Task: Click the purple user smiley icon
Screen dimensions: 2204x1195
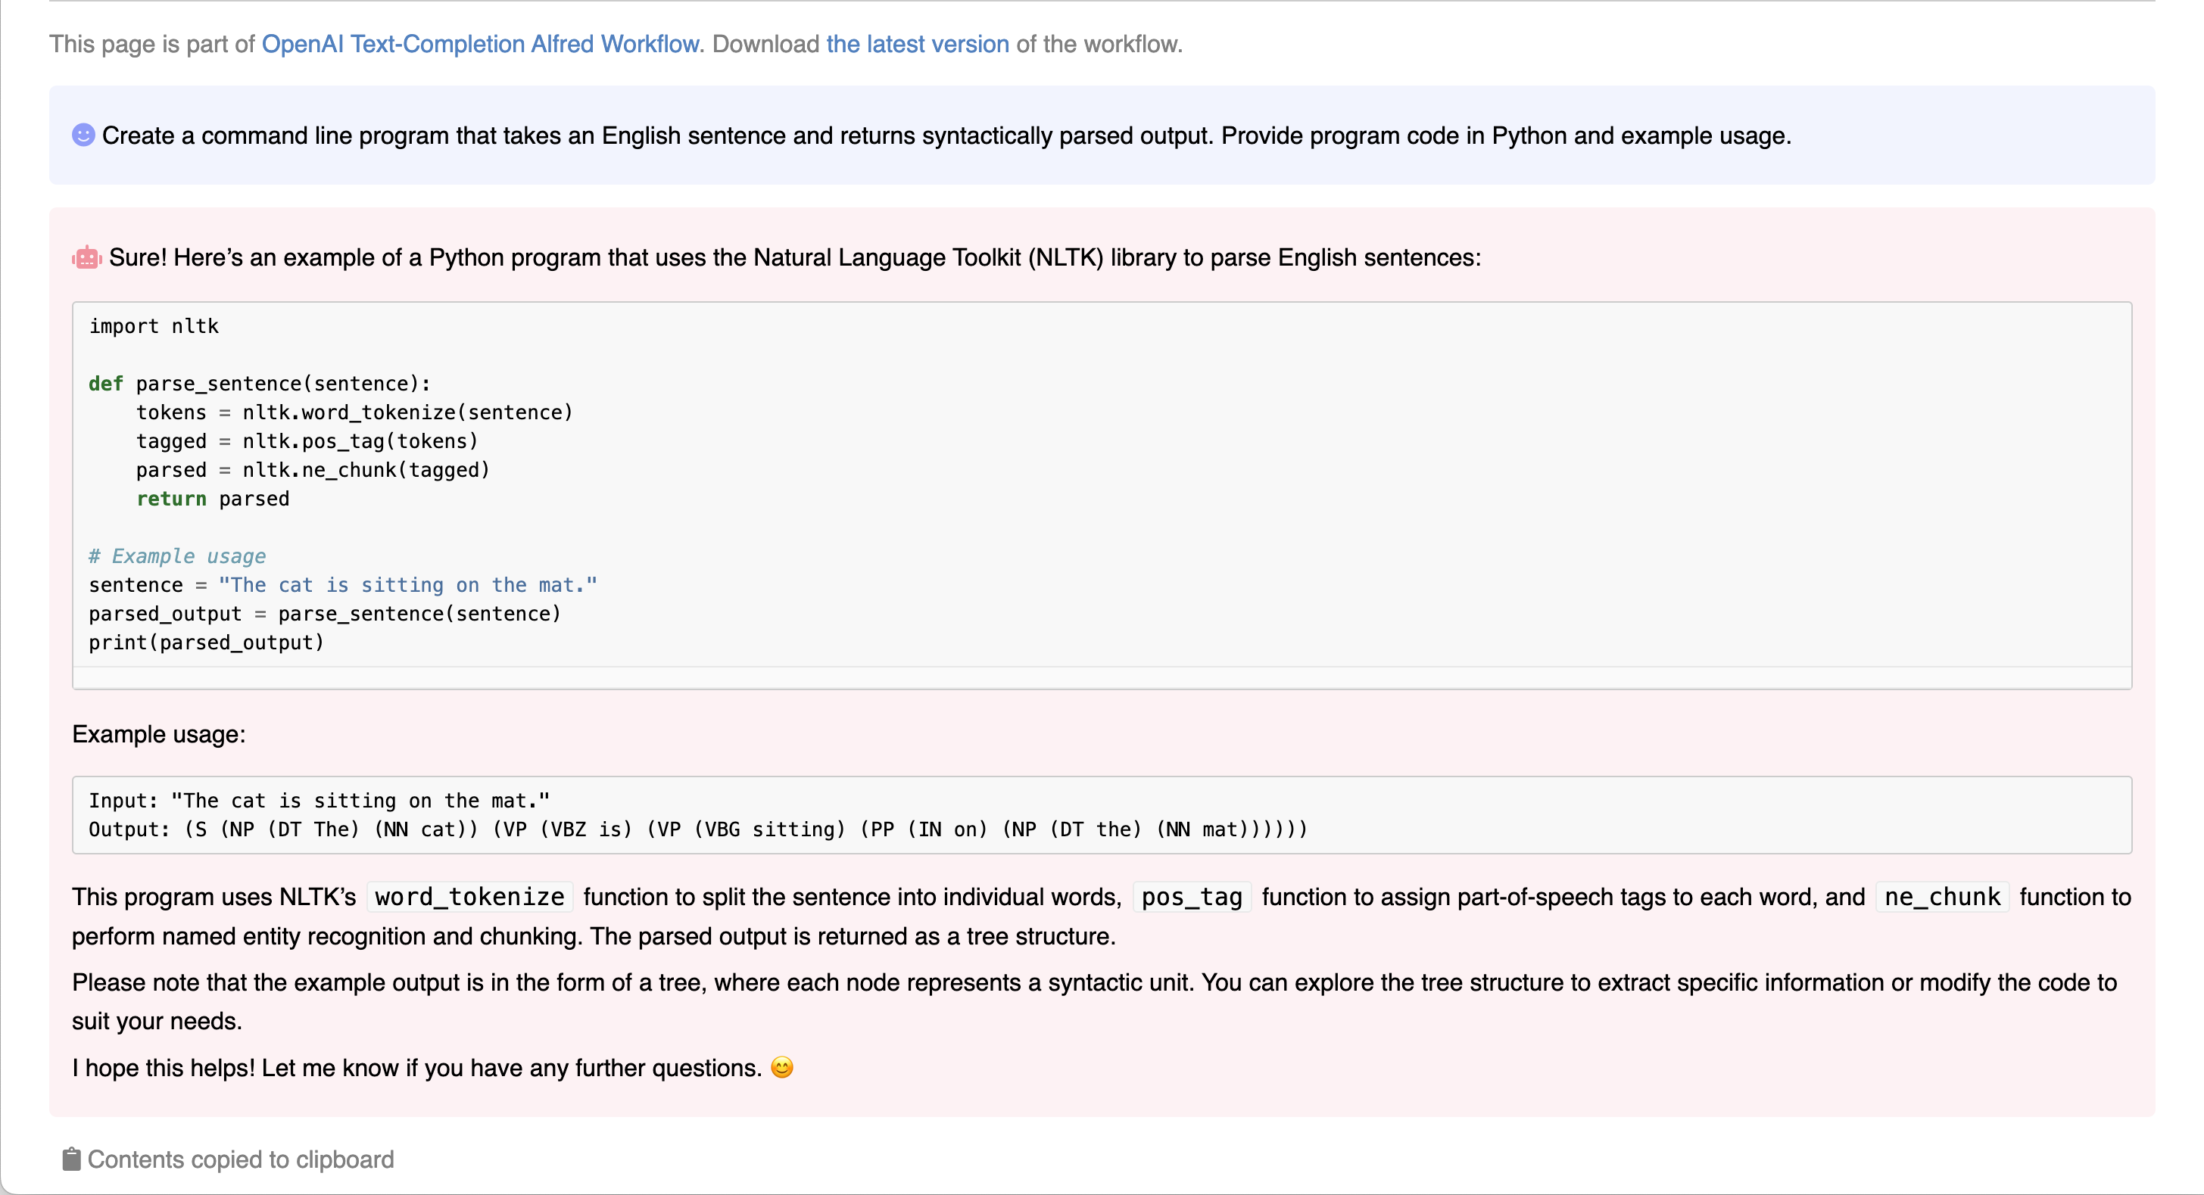Action: point(83,135)
